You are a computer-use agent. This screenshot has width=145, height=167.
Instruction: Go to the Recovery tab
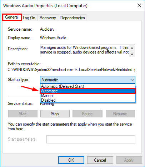tap(48, 18)
